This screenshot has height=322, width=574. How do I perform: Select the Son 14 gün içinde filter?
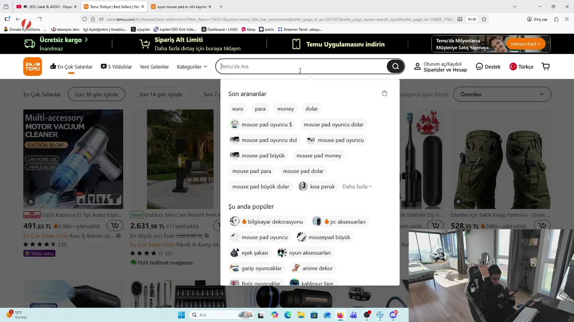coord(161,94)
